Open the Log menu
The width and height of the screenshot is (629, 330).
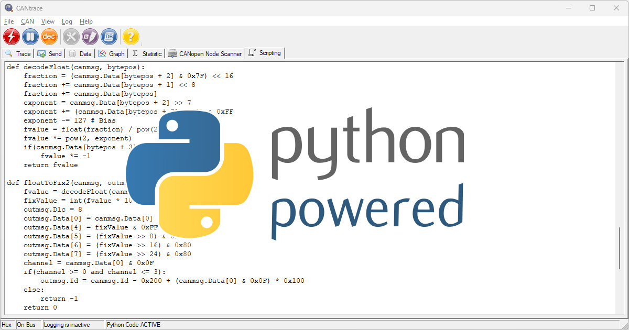[67, 21]
